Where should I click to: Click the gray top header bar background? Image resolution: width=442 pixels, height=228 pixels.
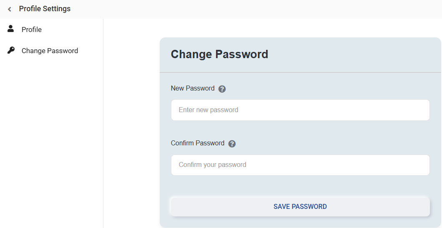[x=254, y=9]
